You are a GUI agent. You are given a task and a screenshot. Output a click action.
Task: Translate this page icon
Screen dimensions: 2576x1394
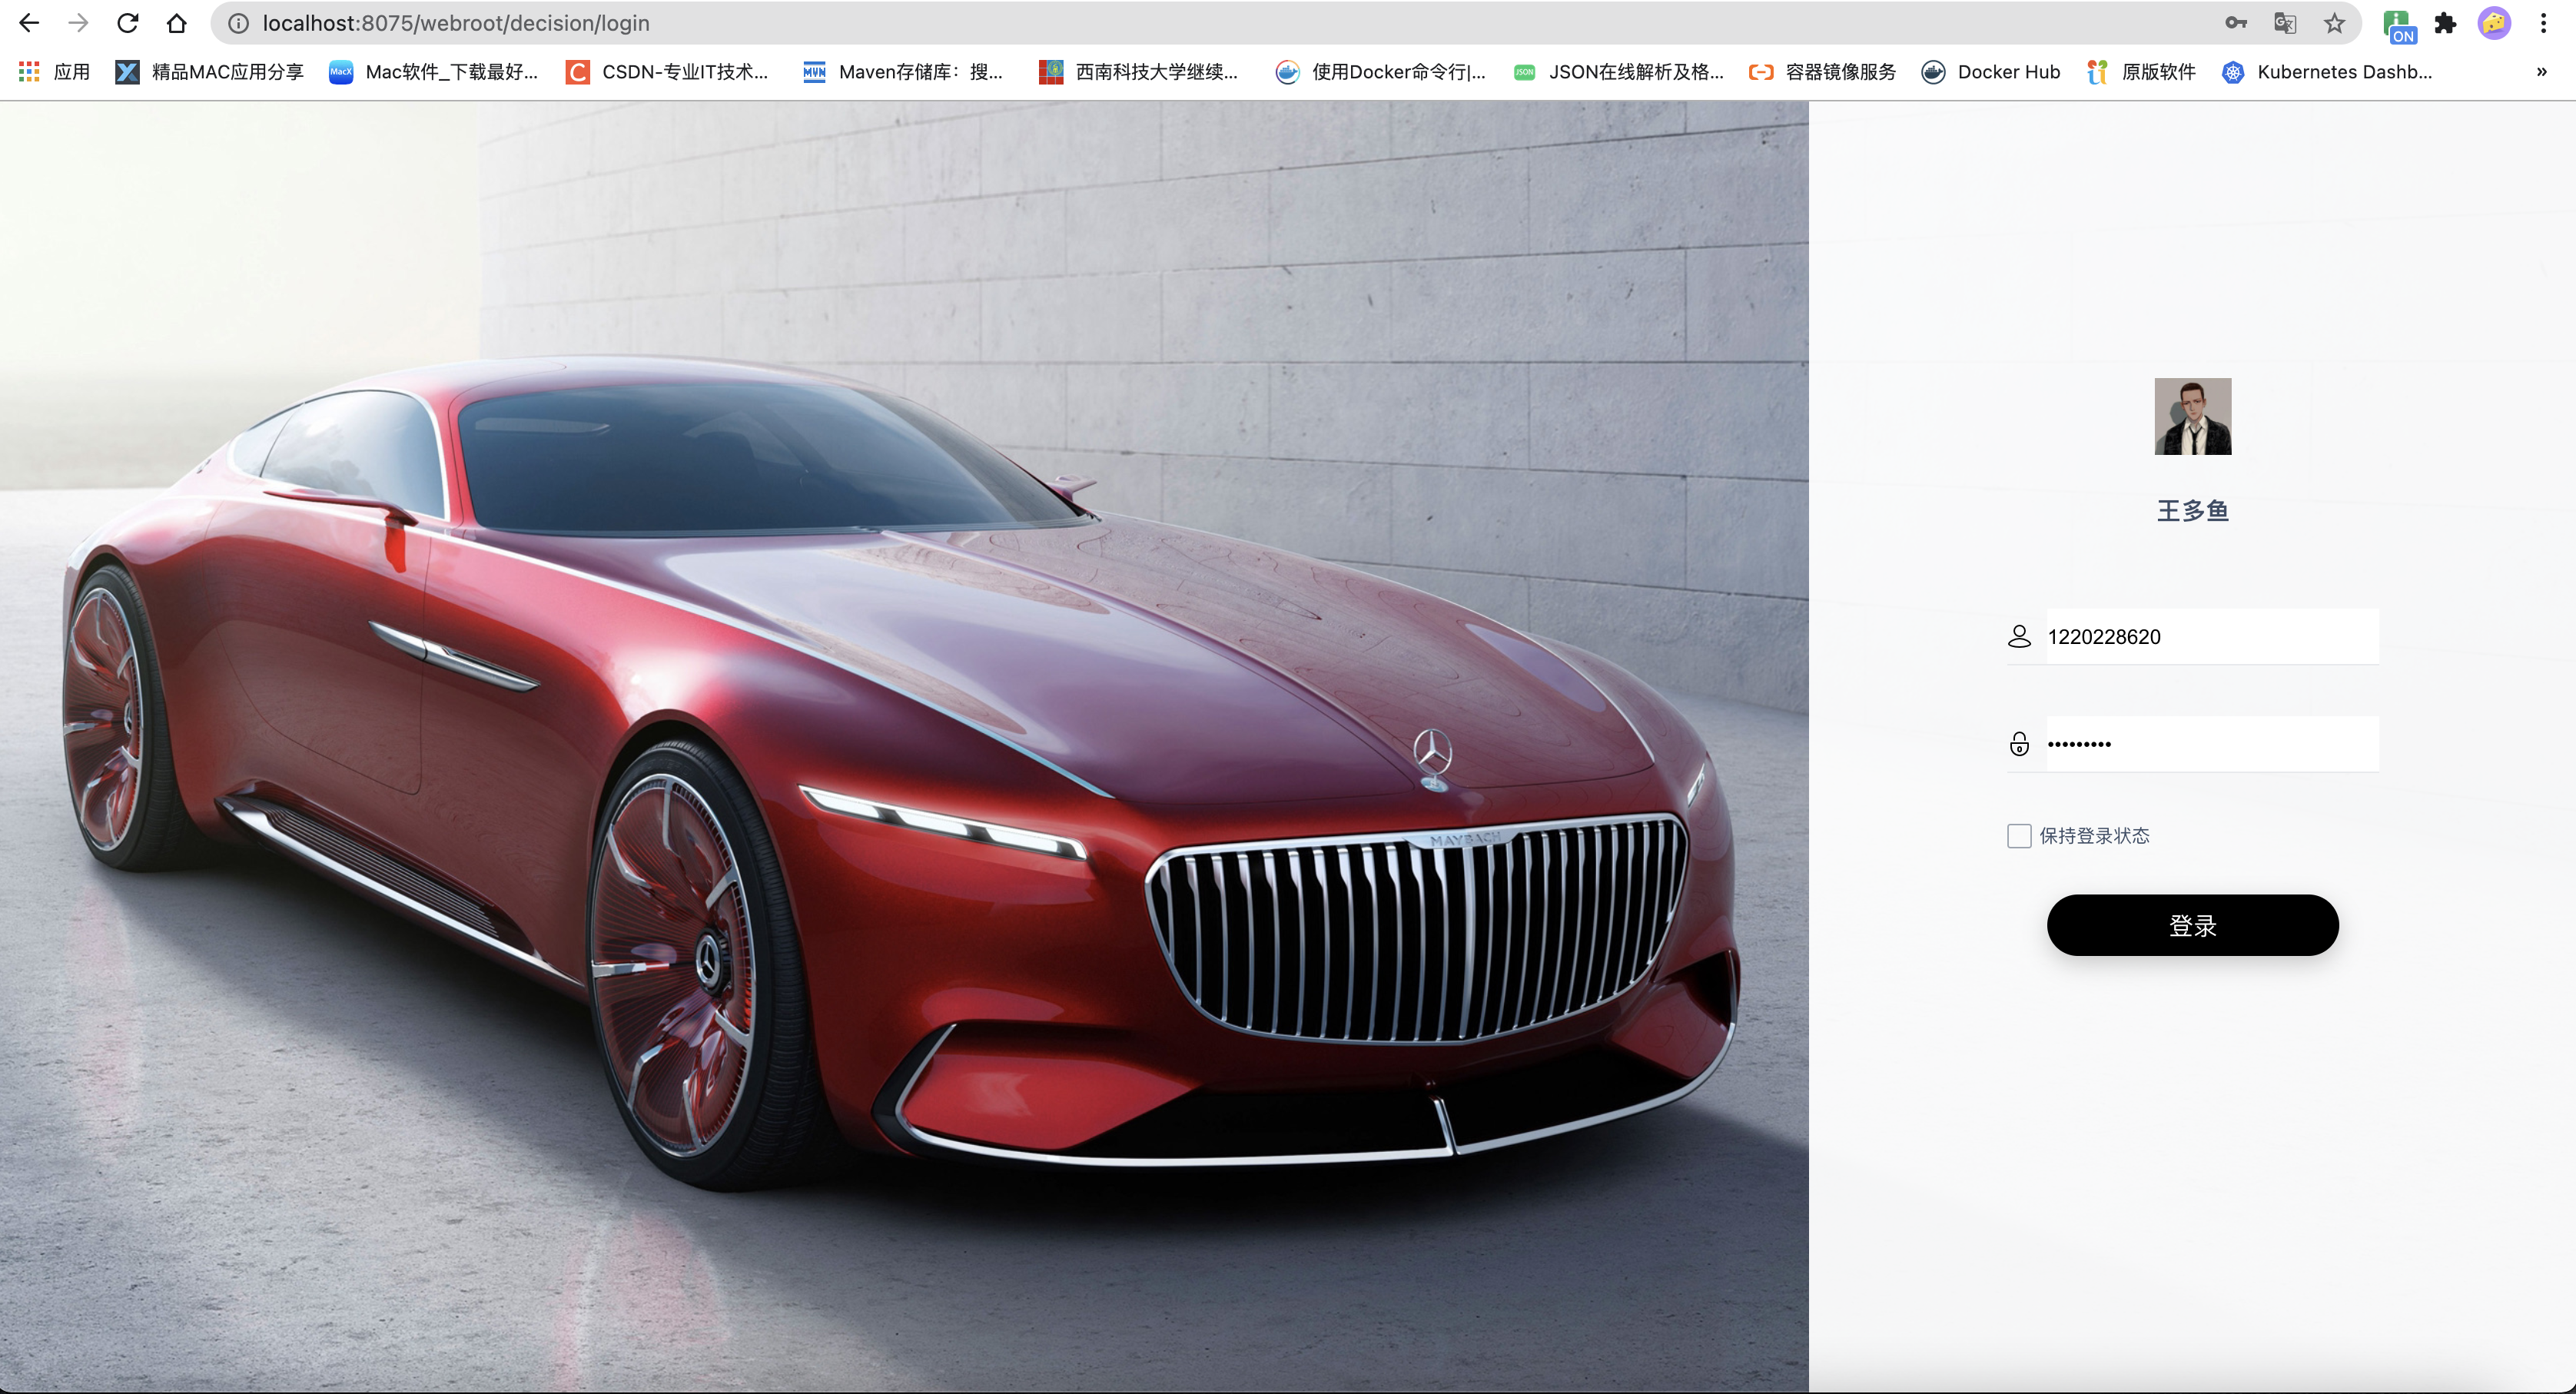click(x=2285, y=23)
